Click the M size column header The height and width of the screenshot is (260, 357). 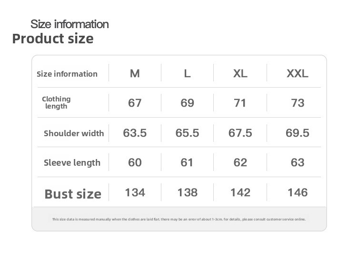(135, 74)
